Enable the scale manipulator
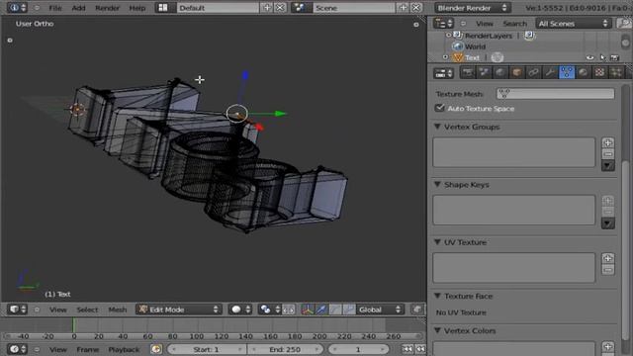This screenshot has width=633, height=356. click(349, 310)
